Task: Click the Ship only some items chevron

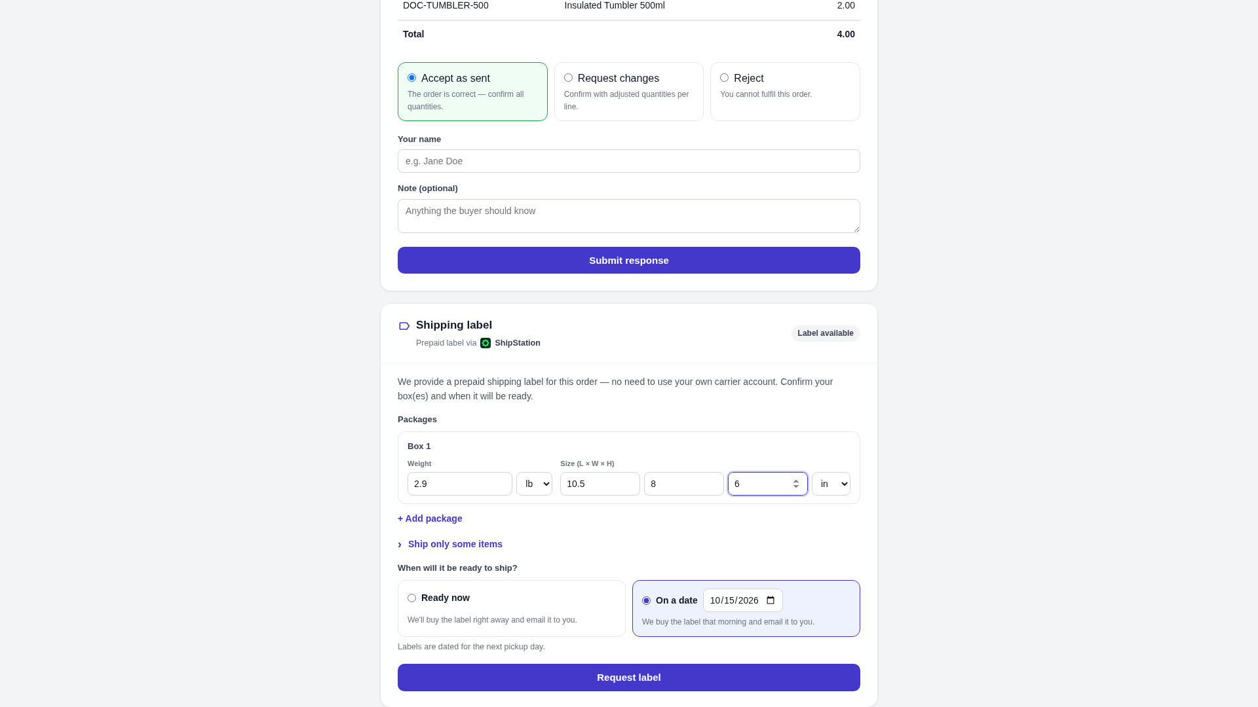Action: tap(400, 545)
